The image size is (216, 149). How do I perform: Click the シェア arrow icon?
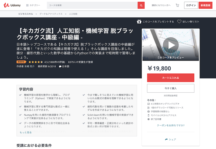tap(166, 139)
